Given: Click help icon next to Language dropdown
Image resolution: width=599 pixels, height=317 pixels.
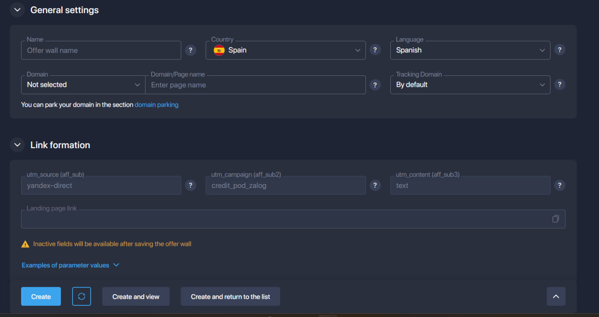Looking at the screenshot, I should (559, 50).
